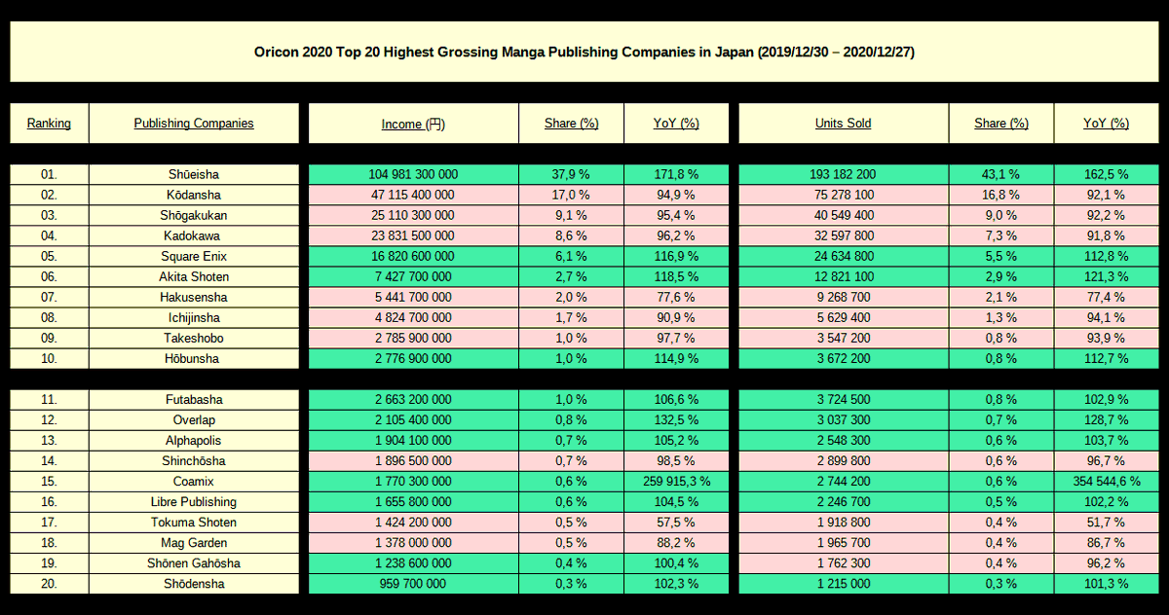
Task: Select the Libre Publishing company cell
Action: coord(194,502)
